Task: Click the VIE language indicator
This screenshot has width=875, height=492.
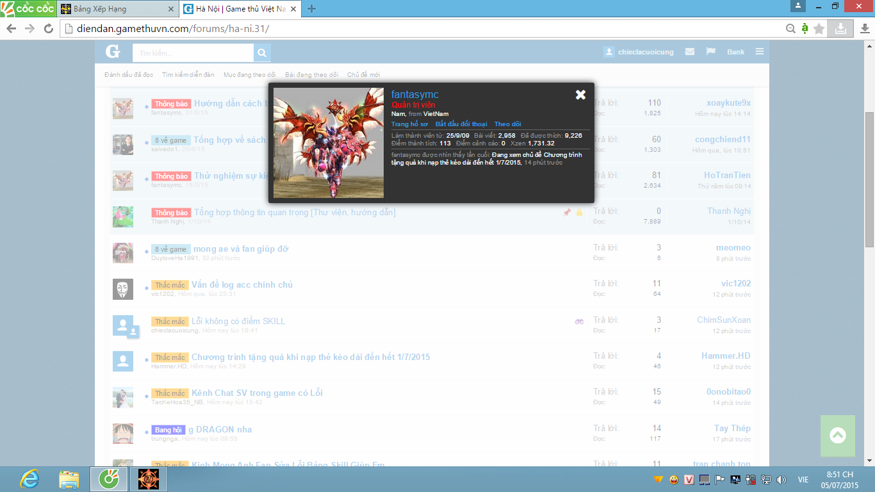Action: coord(803,479)
